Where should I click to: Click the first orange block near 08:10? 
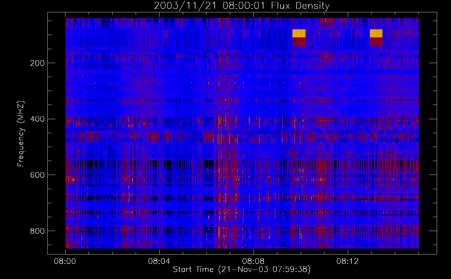click(299, 33)
